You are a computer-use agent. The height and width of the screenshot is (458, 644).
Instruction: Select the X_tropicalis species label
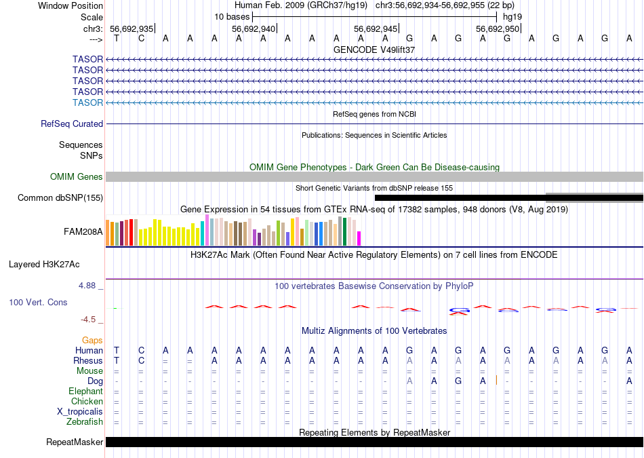80,412
